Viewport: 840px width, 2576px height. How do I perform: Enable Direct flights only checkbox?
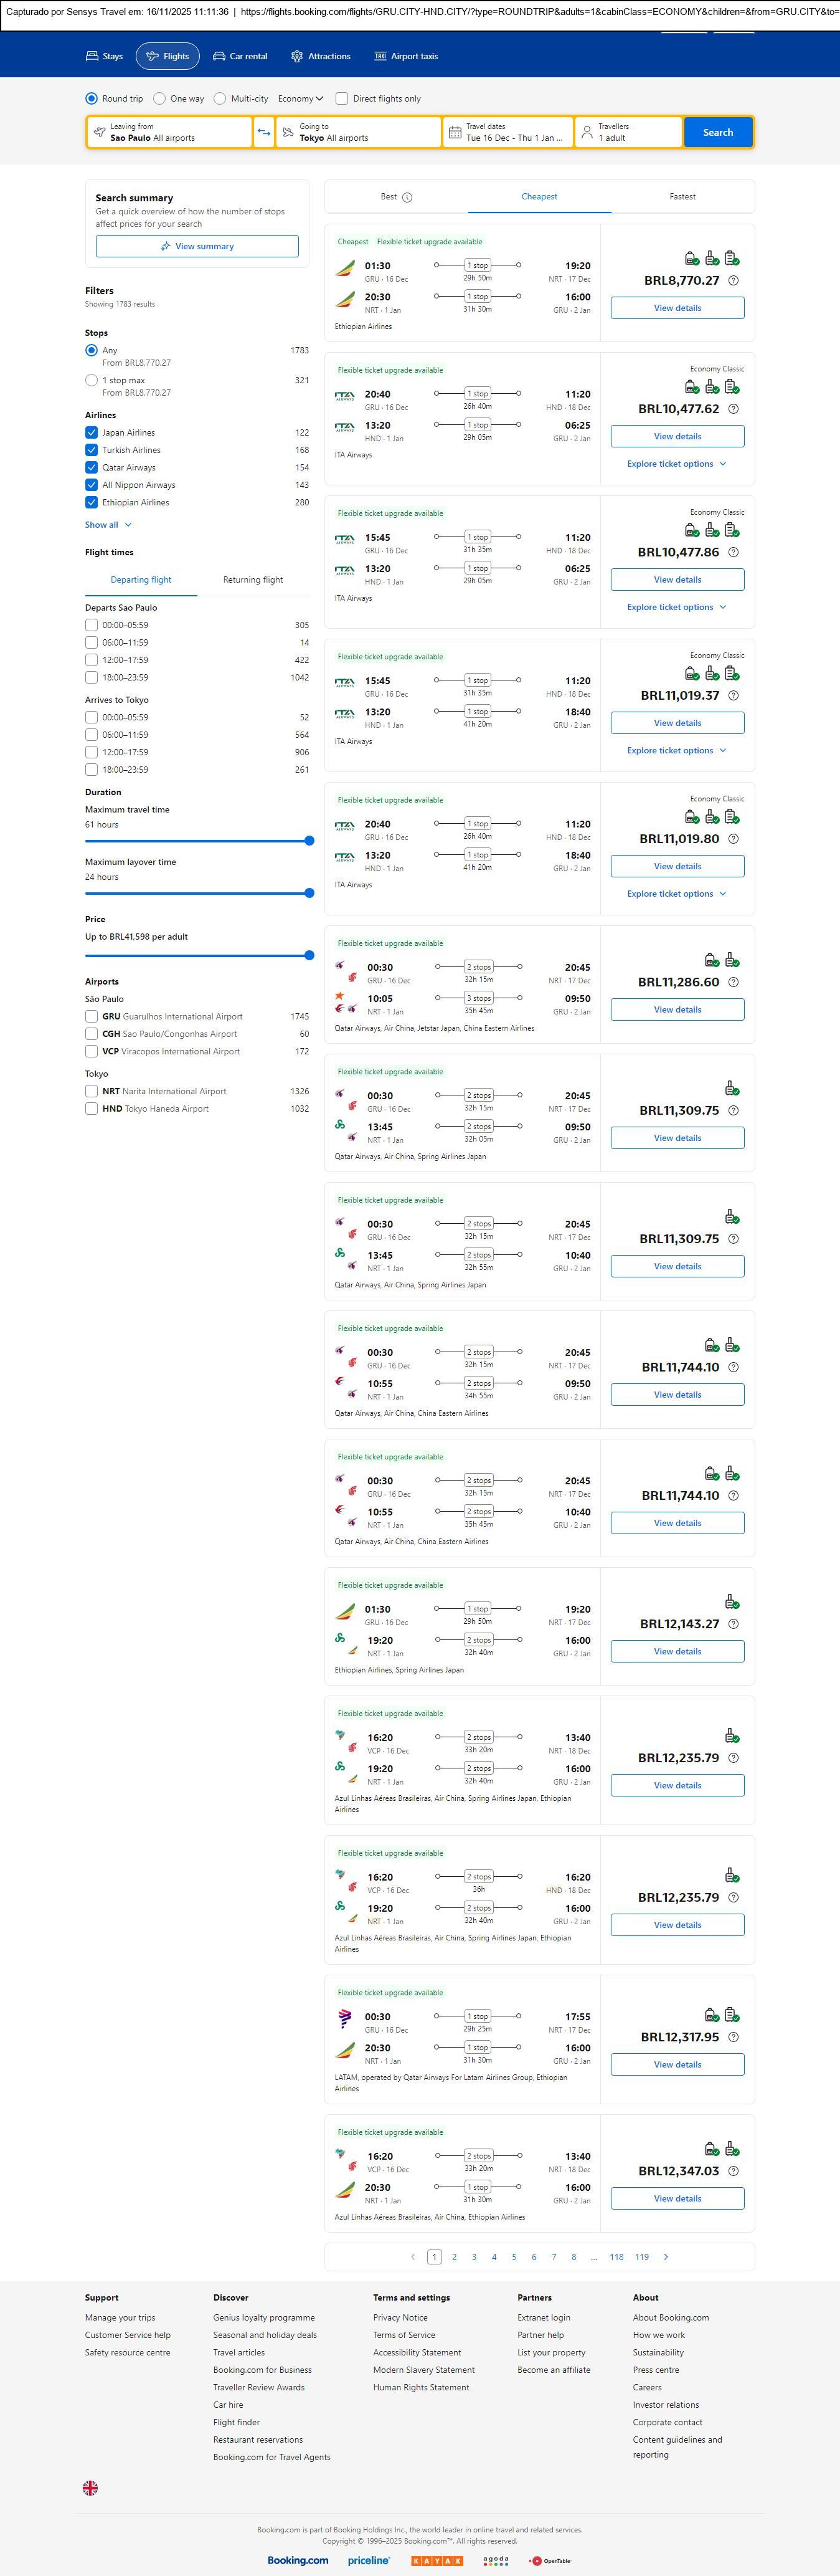342,99
